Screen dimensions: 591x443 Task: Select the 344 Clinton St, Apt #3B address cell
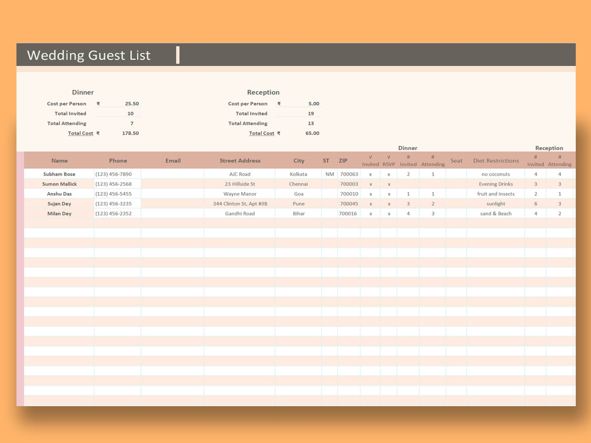240,204
